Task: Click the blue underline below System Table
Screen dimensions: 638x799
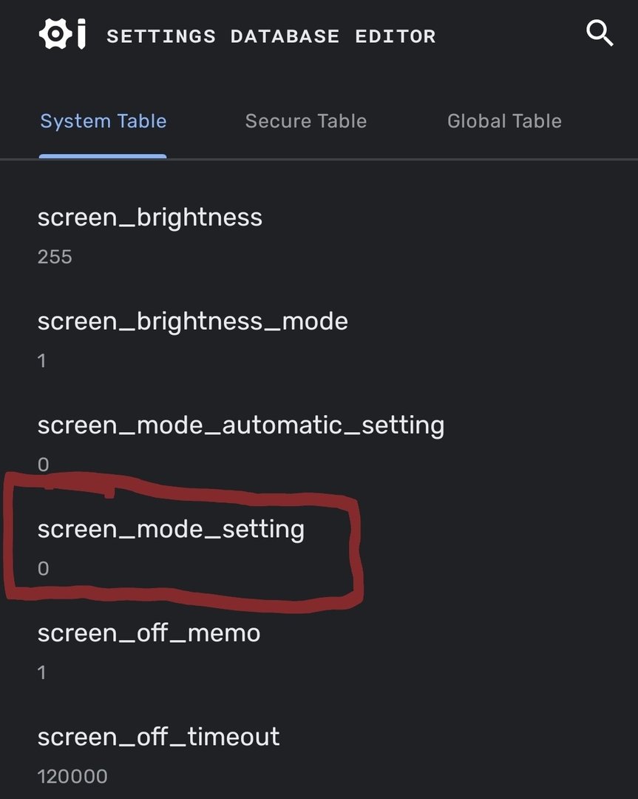Action: click(x=103, y=156)
